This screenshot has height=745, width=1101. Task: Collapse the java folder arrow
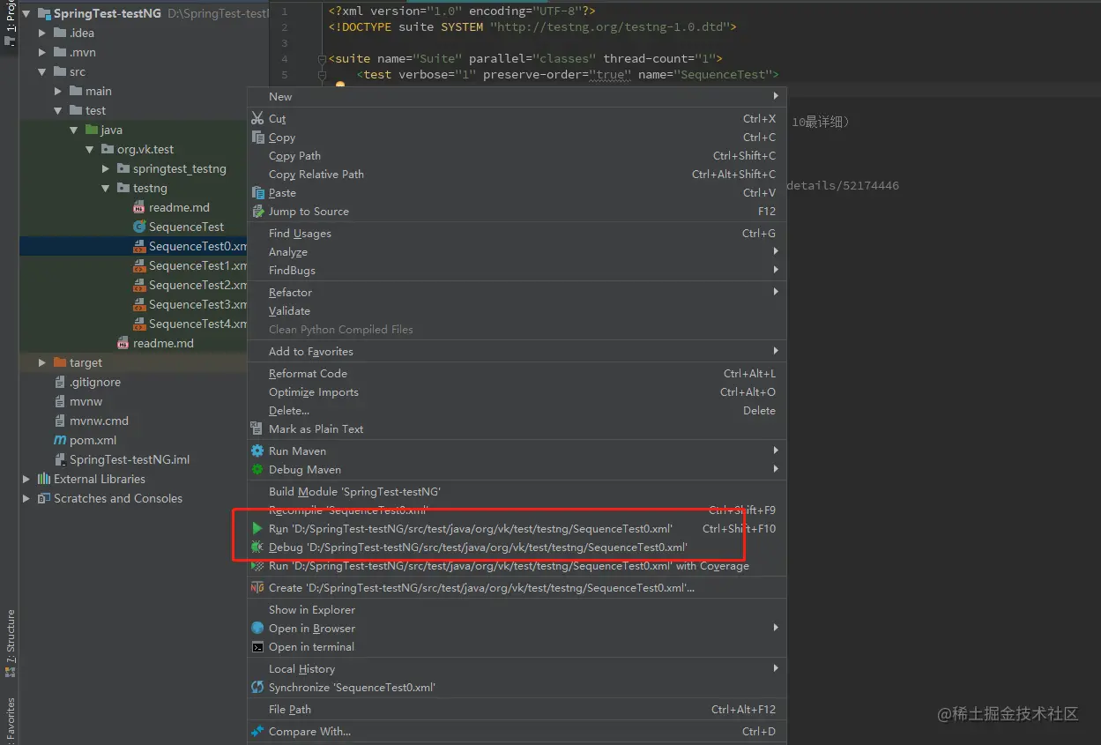(74, 130)
